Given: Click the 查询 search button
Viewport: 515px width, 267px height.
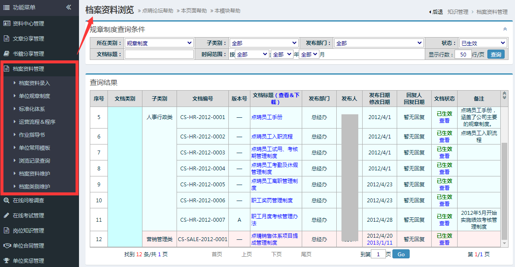Looking at the screenshot, I should click(496, 54).
